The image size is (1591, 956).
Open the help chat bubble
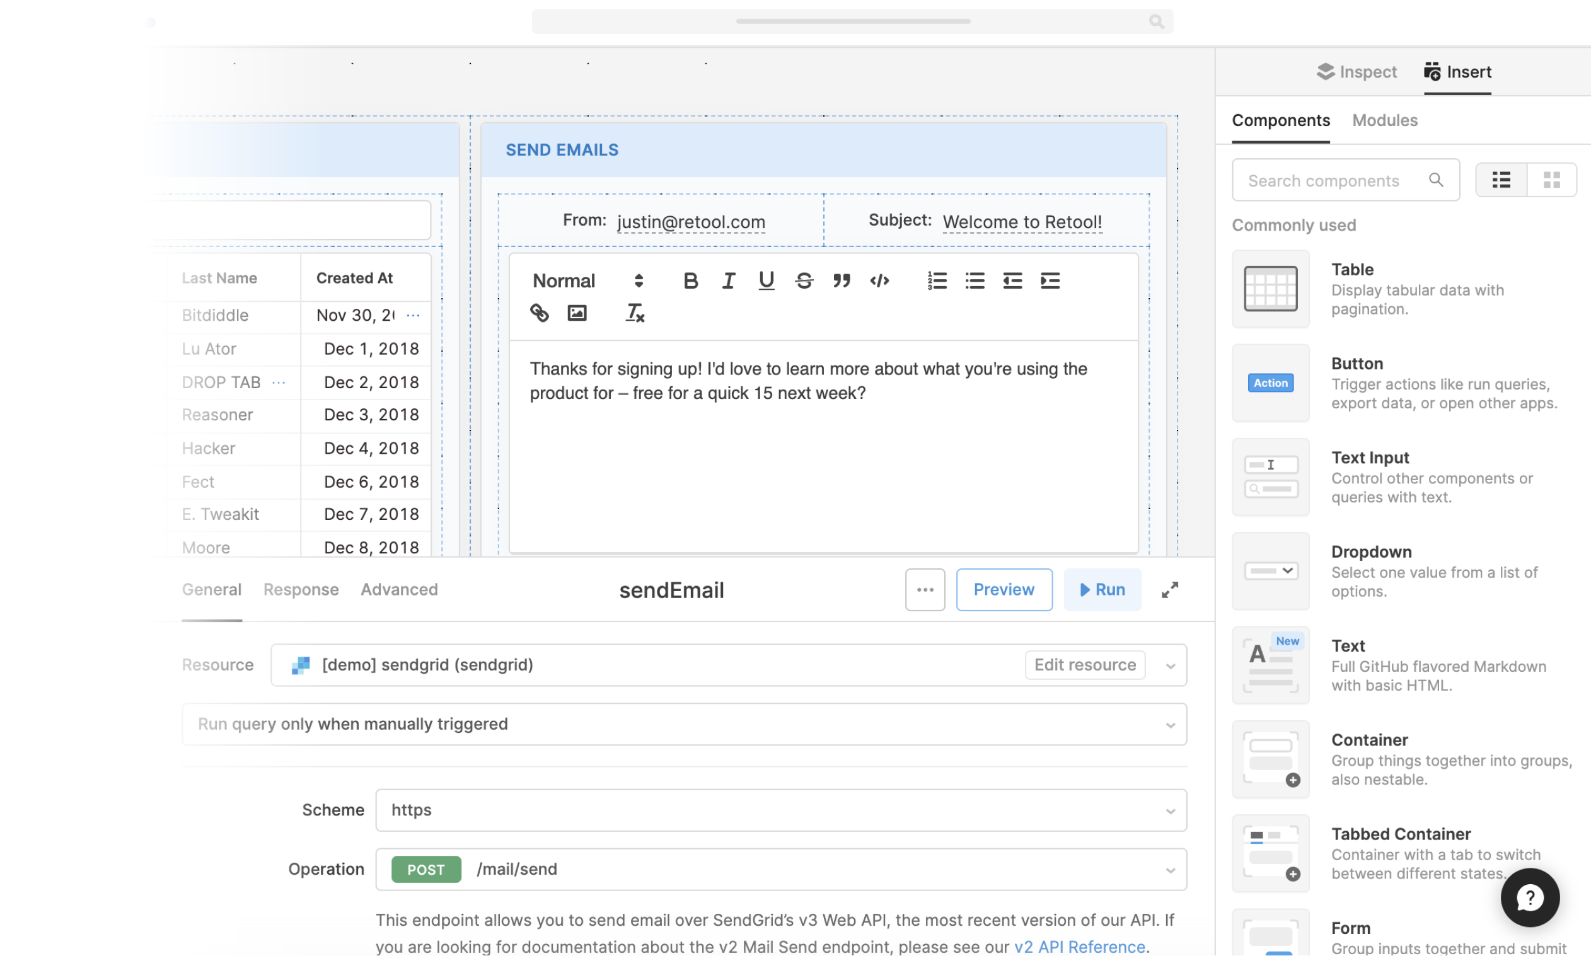1529,897
